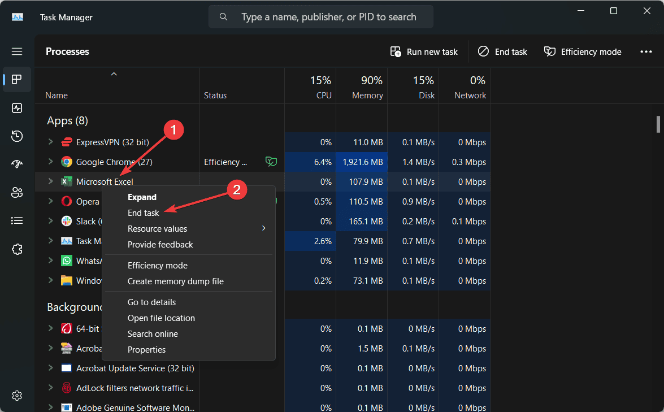Sort by the Name column header
Image resolution: width=664 pixels, height=412 pixels.
pyautogui.click(x=118, y=86)
